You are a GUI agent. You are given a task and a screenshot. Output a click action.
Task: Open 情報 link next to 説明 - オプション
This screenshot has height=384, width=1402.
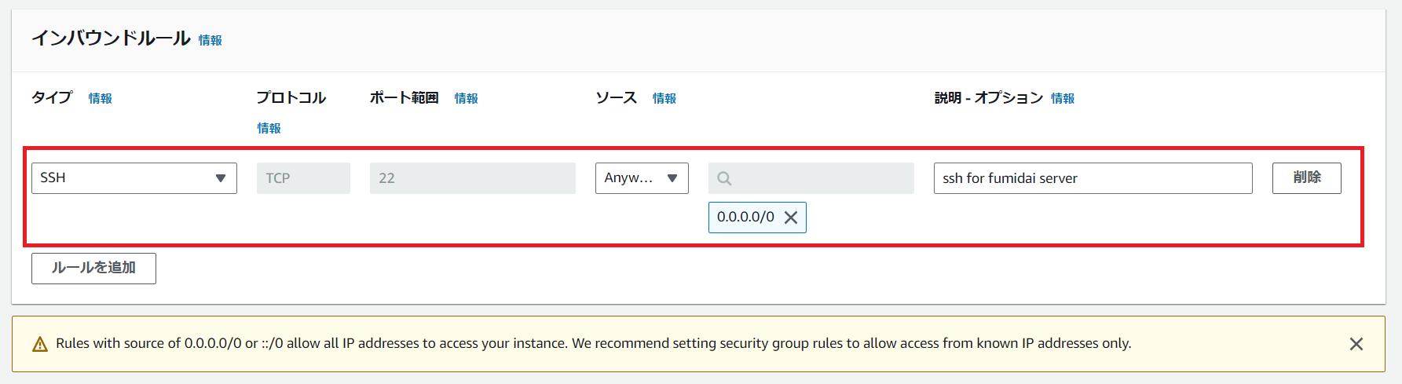pos(1063,98)
